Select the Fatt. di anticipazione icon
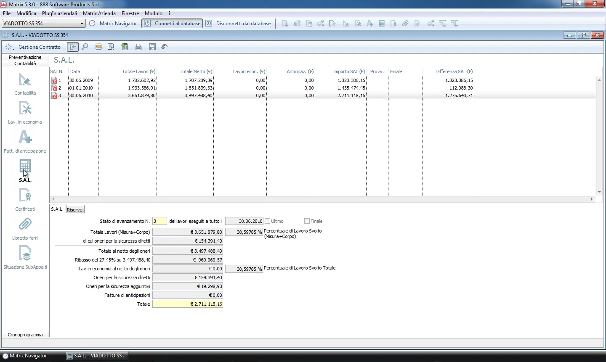The image size is (606, 362). click(25, 138)
